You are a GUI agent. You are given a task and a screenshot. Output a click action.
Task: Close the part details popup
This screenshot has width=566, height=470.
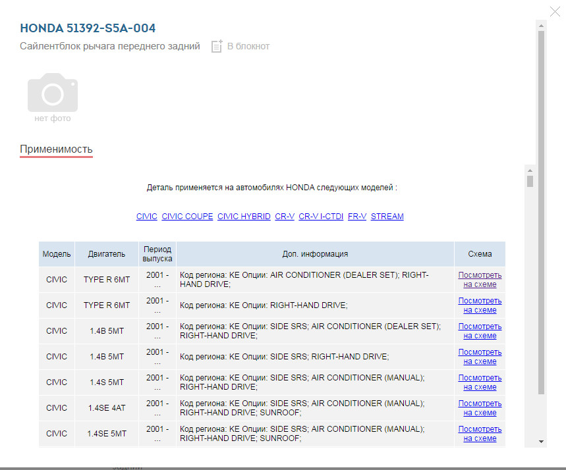(x=555, y=11)
